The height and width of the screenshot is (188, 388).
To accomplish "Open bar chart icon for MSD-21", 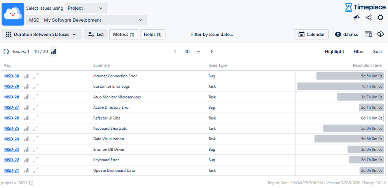I will [x=26, y=171].
